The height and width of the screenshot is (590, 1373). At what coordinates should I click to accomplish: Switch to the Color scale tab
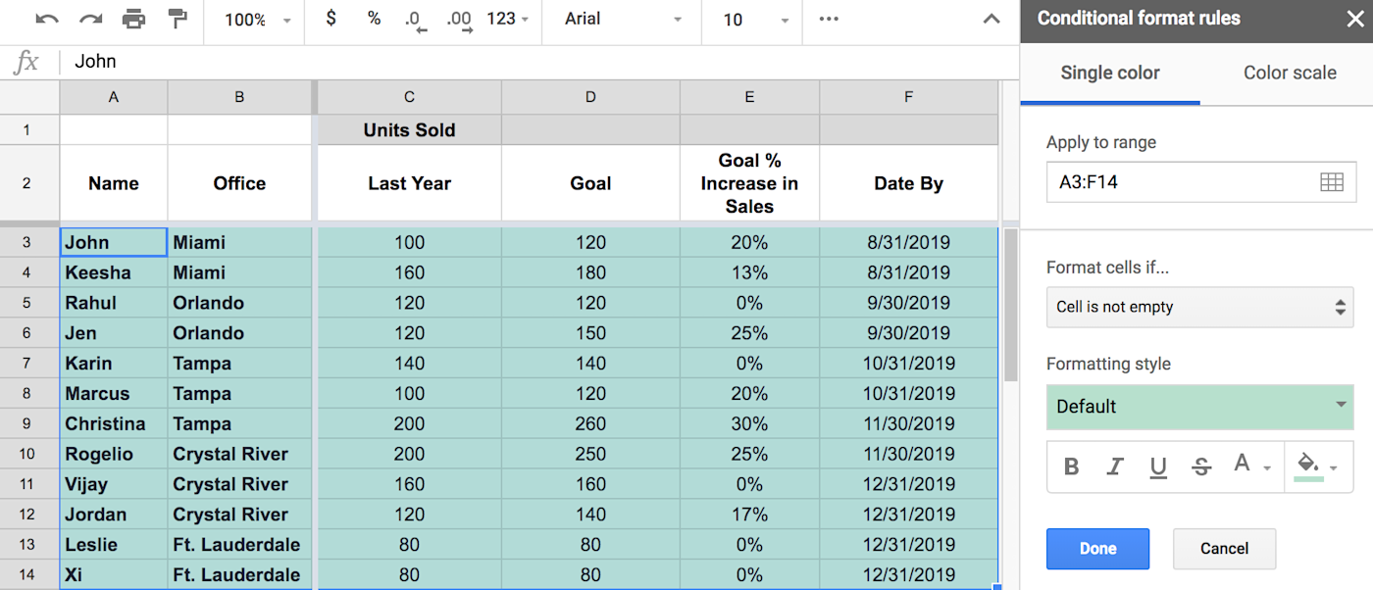click(x=1289, y=73)
